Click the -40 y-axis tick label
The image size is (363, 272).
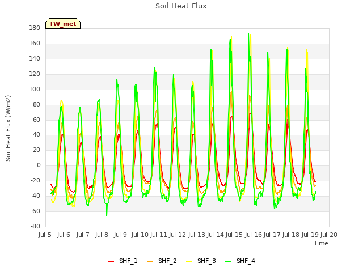[x=35, y=196]
